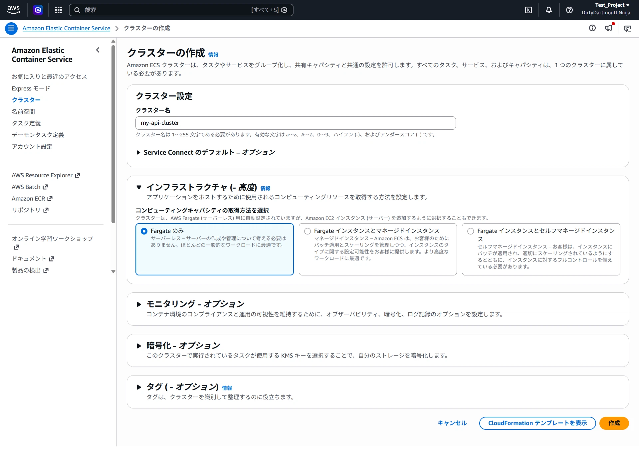This screenshot has height=461, width=639.
Task: Click the AWS logo home icon
Action: [14, 10]
